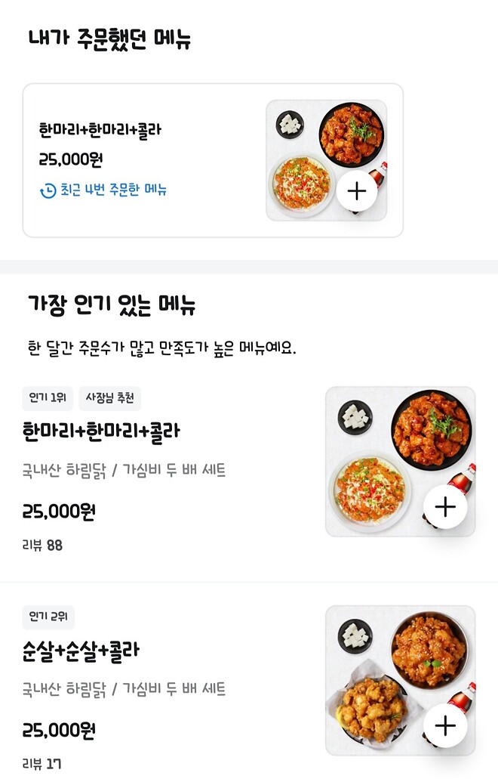The height and width of the screenshot is (779, 498).
Task: Select the 인기 2위 badge
Action: [x=48, y=617]
